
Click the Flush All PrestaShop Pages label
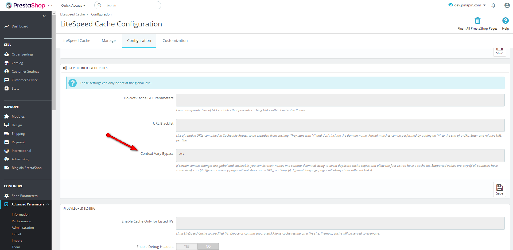[x=477, y=29]
